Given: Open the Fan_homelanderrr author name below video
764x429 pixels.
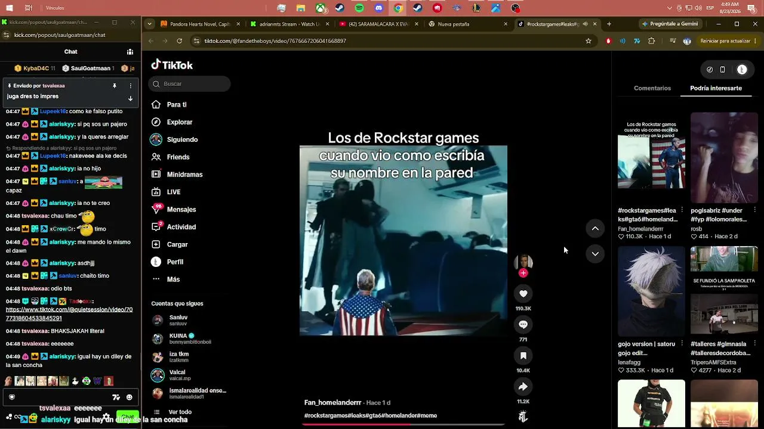Looking at the screenshot, I should (x=333, y=403).
